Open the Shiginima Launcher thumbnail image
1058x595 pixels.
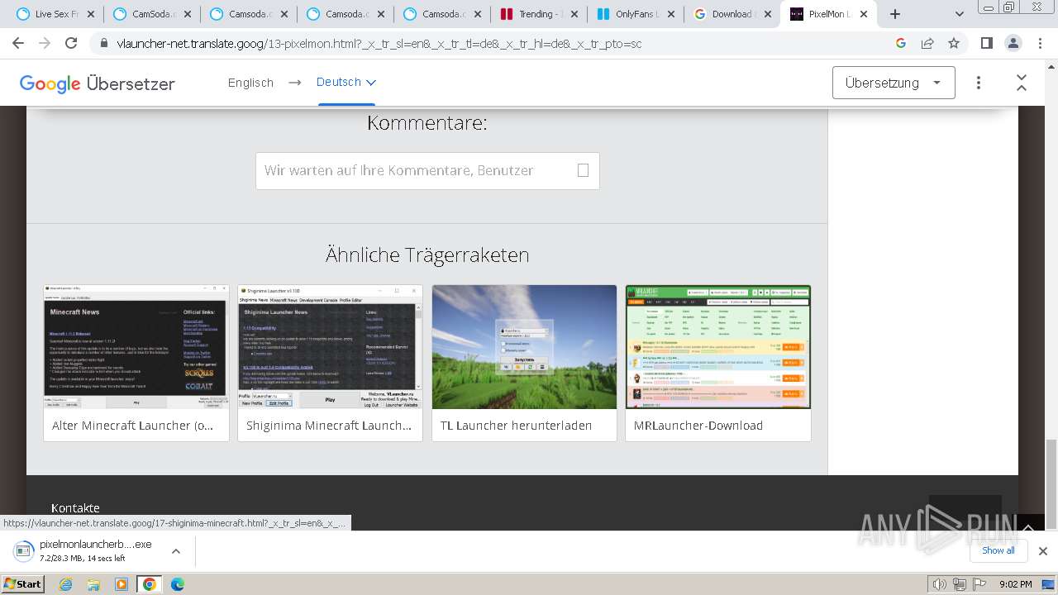coord(330,347)
